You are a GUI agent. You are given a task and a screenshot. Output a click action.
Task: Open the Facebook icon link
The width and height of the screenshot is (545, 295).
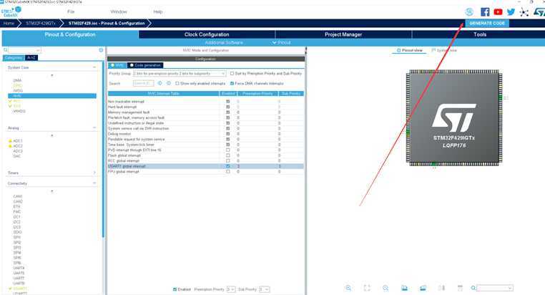tap(485, 12)
